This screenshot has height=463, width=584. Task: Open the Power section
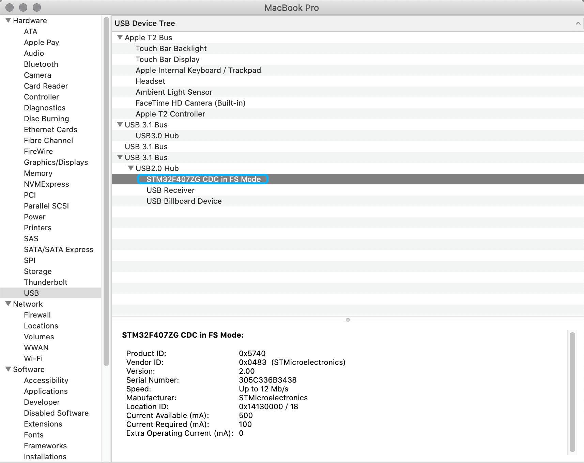click(x=34, y=217)
